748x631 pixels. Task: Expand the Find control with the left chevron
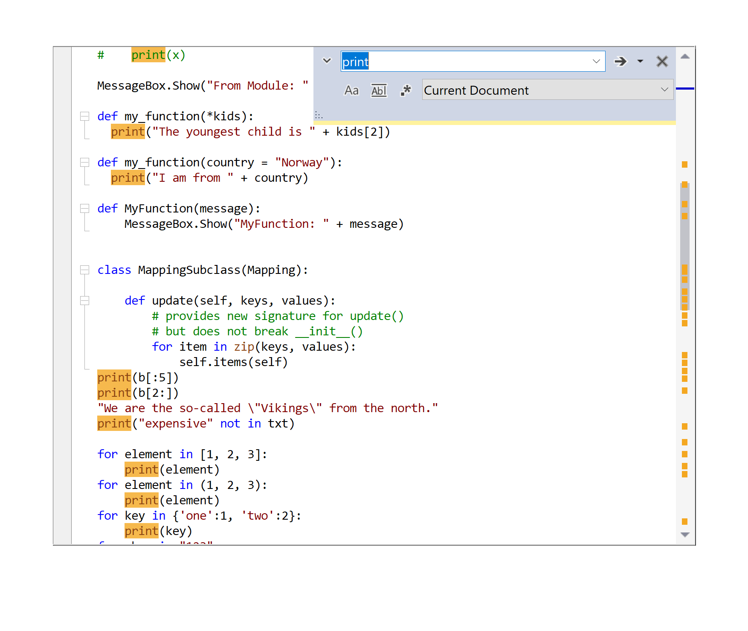pyautogui.click(x=327, y=61)
